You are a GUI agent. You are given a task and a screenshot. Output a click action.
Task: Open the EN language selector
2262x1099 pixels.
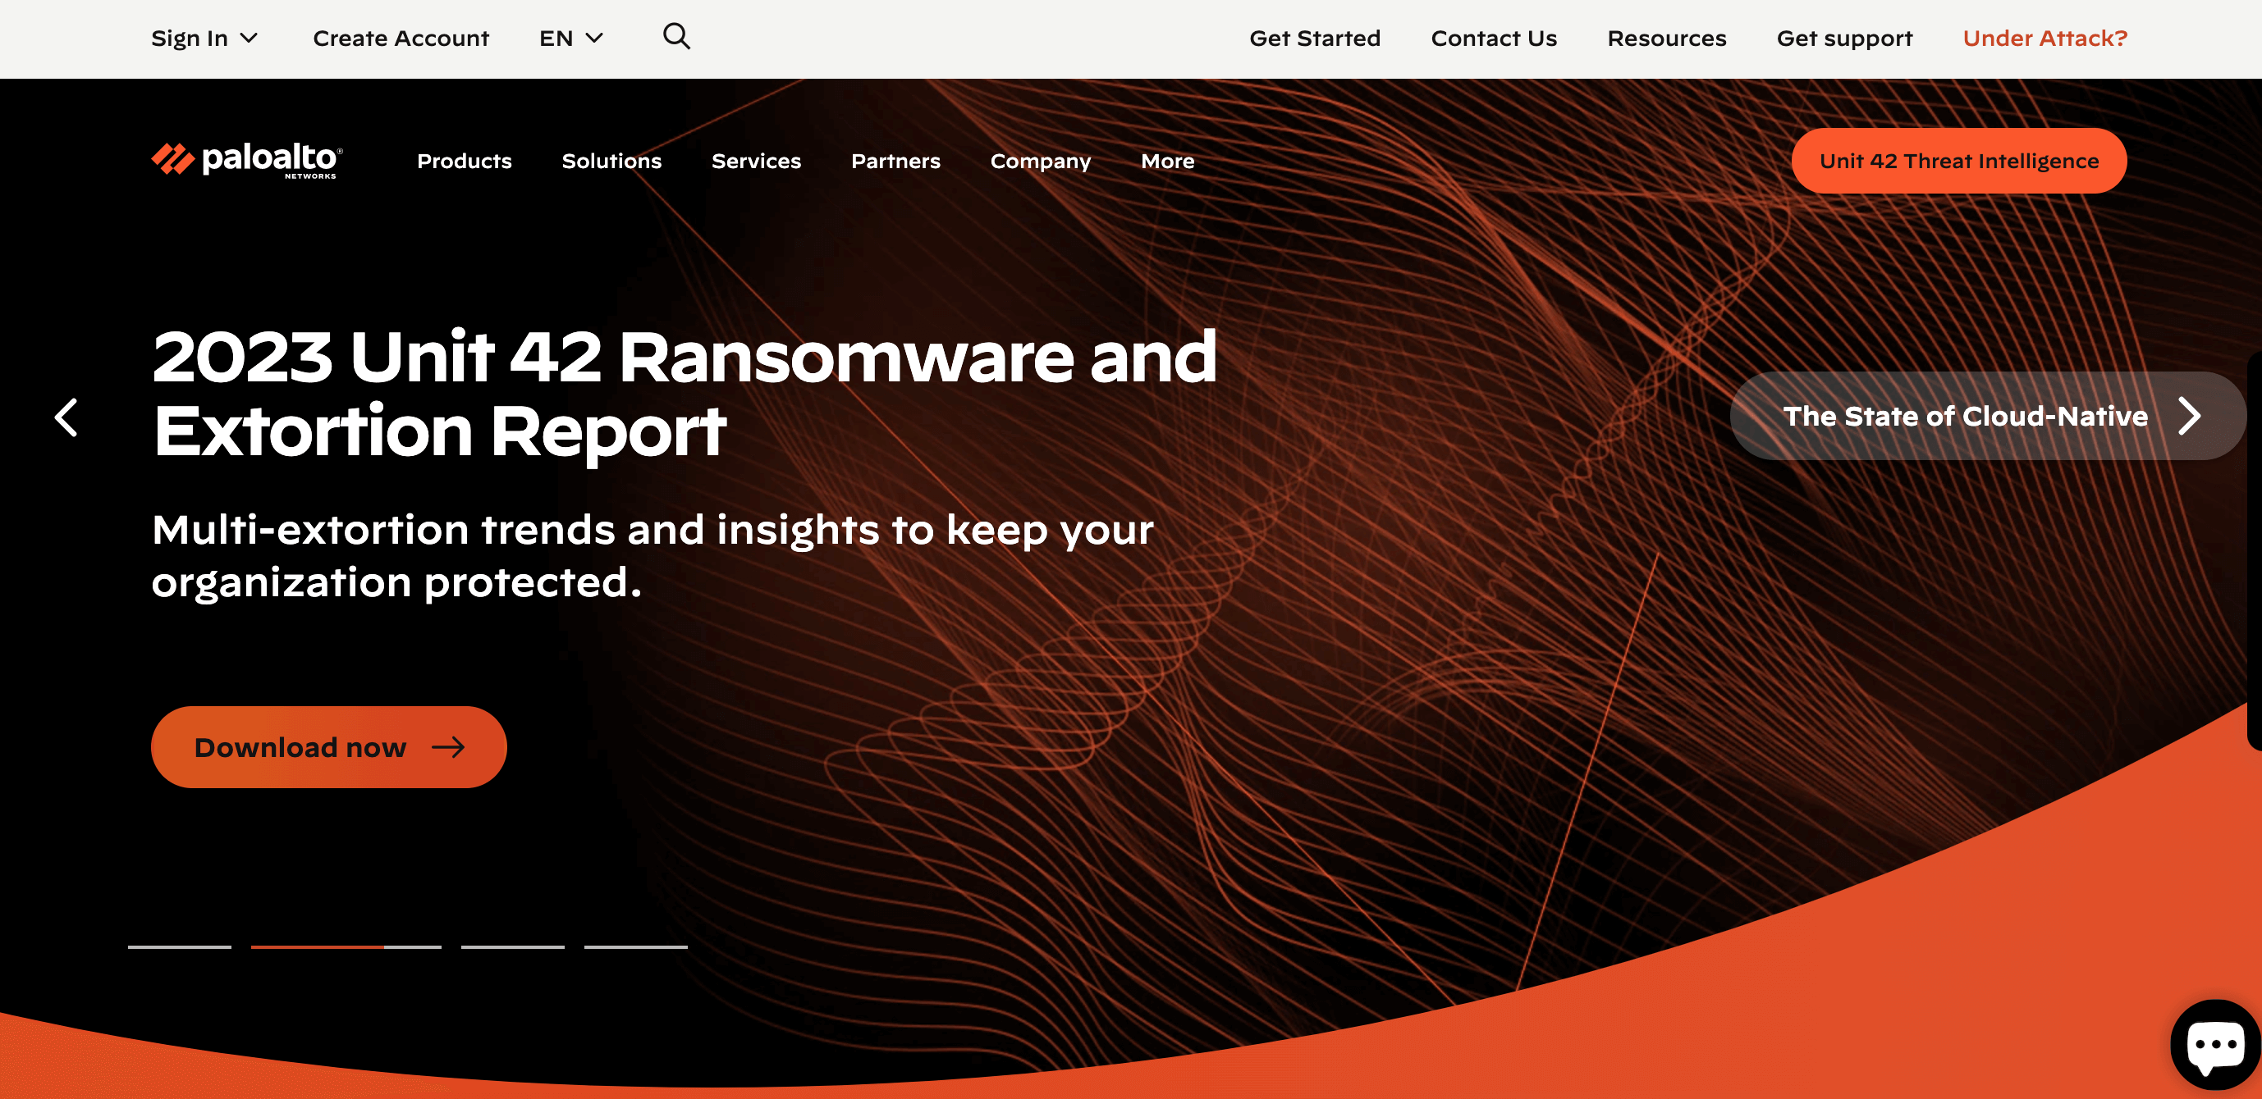click(x=570, y=39)
